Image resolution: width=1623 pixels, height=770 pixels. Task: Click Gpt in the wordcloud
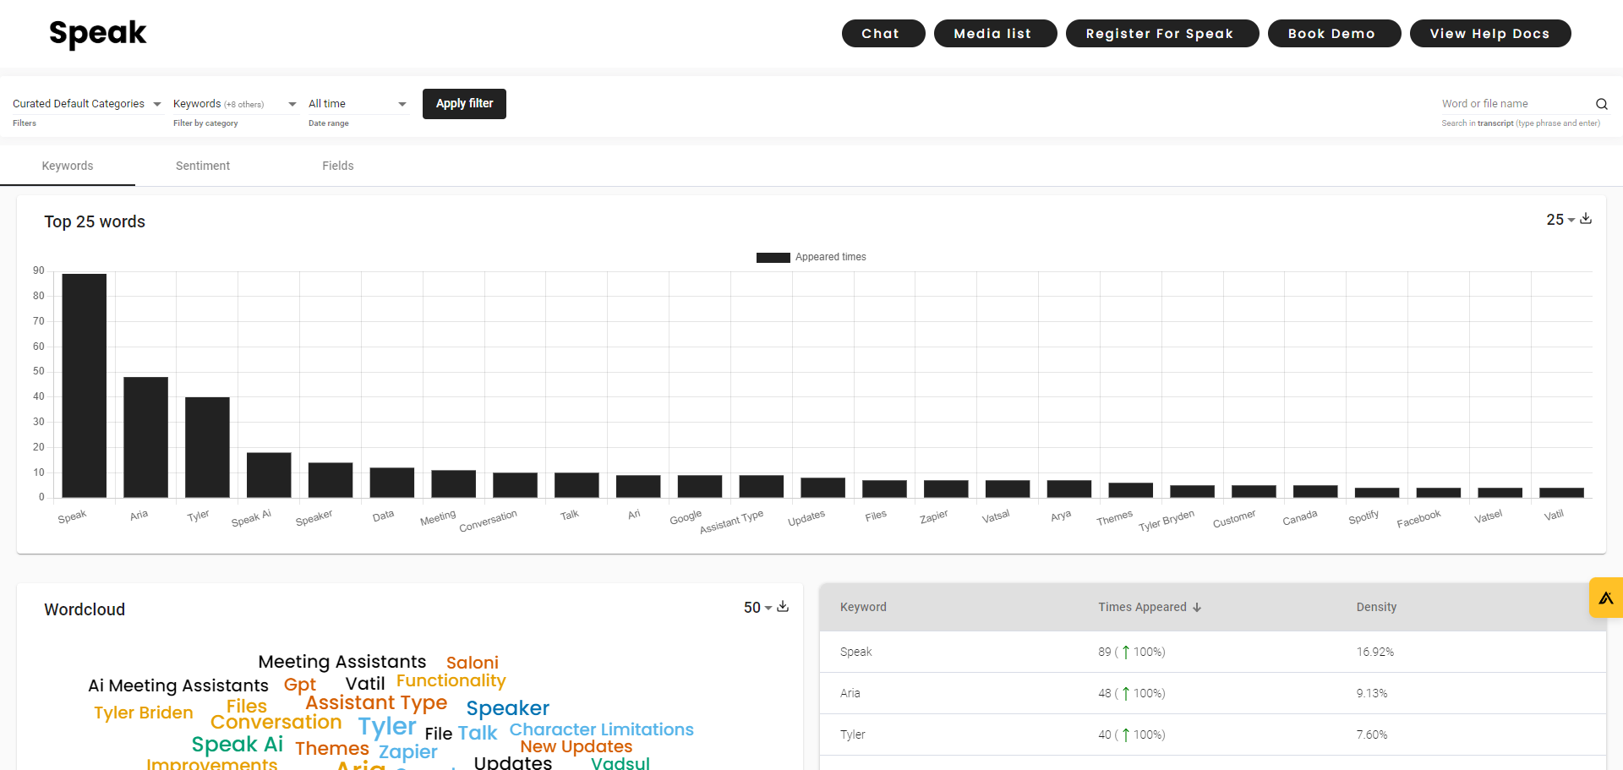(x=300, y=685)
